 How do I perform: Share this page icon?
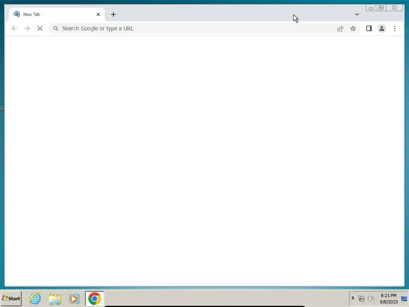click(x=340, y=28)
